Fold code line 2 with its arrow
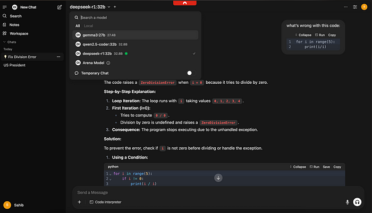This screenshot has height=213, width=372. pos(111,179)
